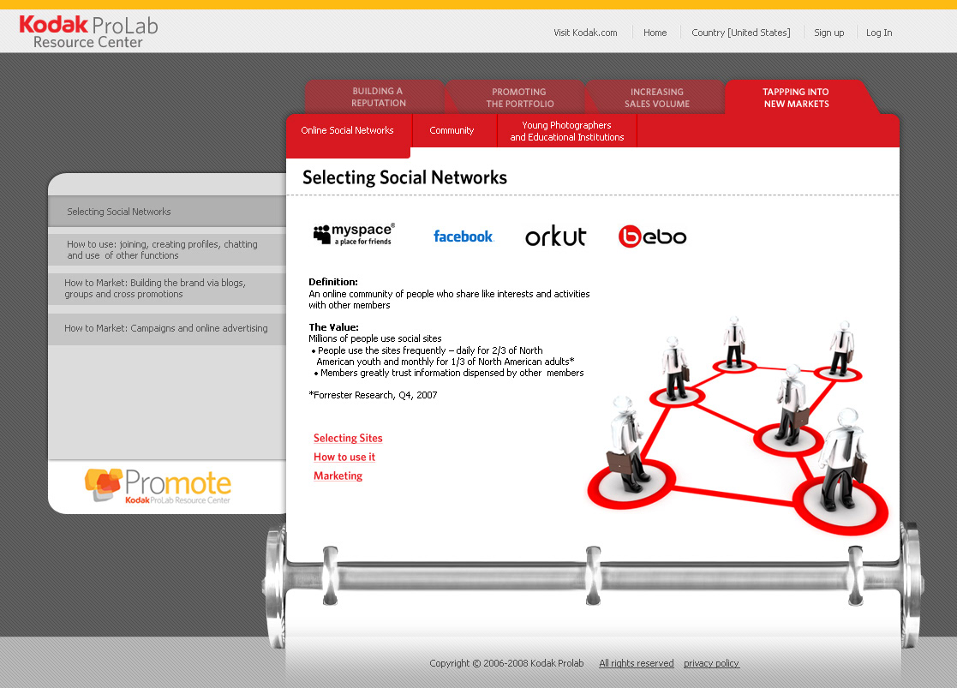Click the Sign up link
The image size is (957, 688).
pyautogui.click(x=828, y=33)
